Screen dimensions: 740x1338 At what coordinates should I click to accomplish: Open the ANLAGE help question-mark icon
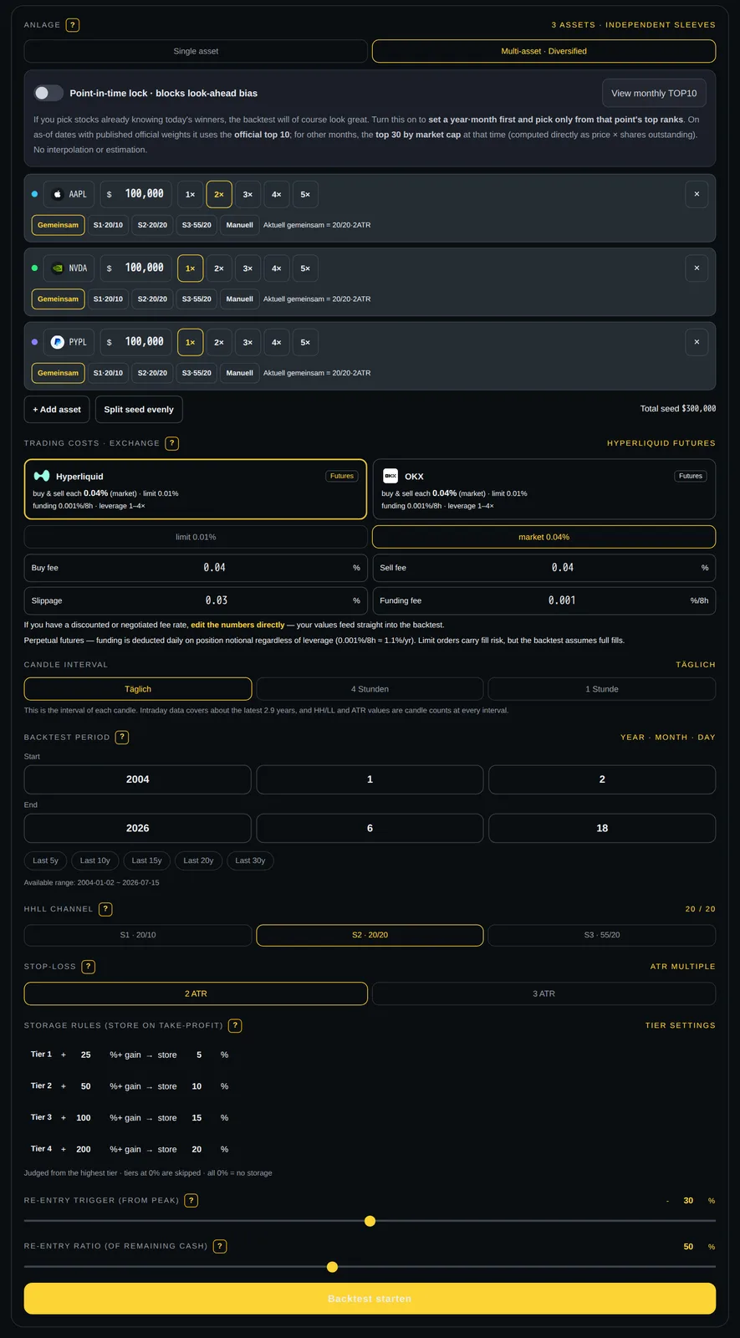click(73, 25)
